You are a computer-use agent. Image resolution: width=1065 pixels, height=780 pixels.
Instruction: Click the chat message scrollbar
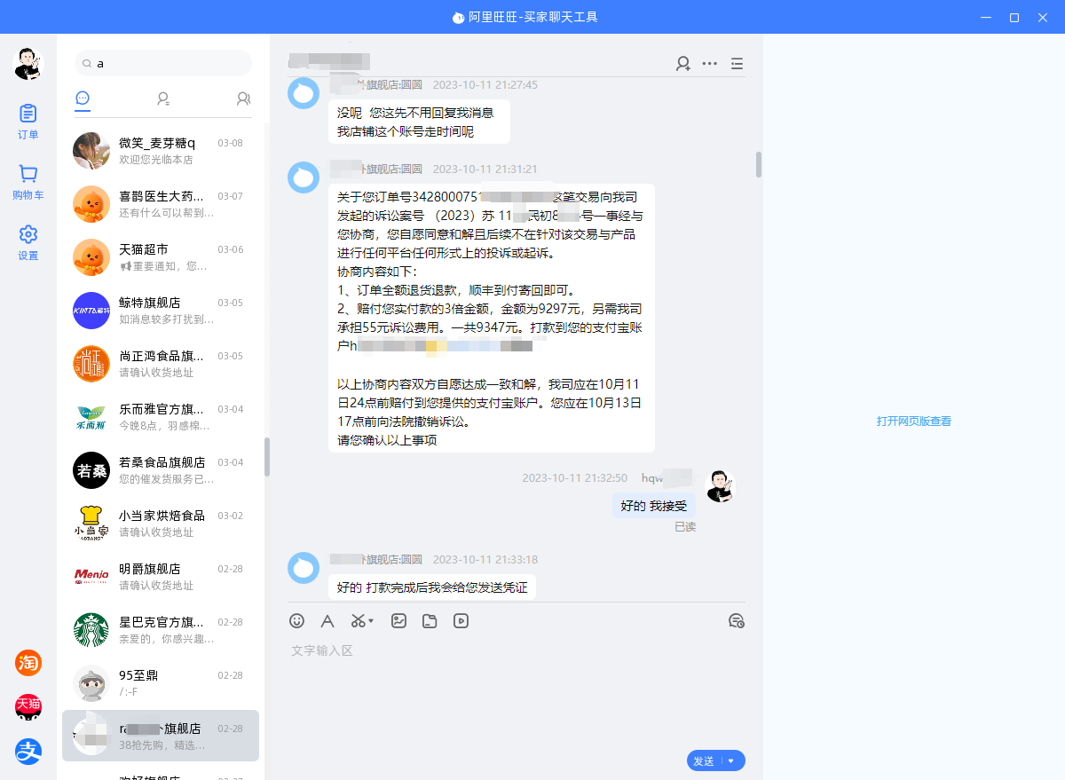pyautogui.click(x=759, y=164)
